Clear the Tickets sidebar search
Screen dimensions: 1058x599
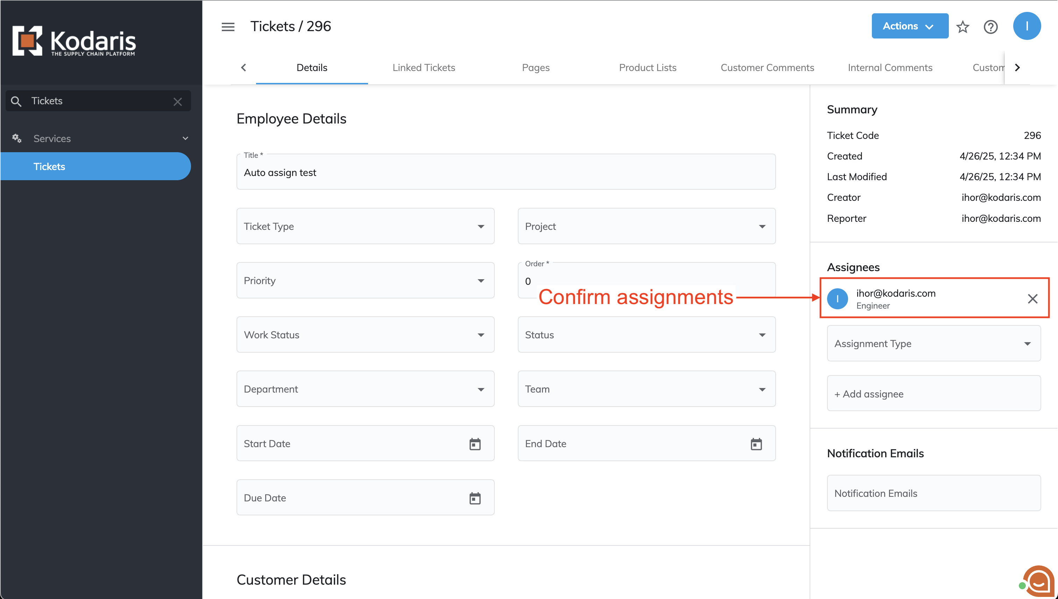(x=177, y=101)
